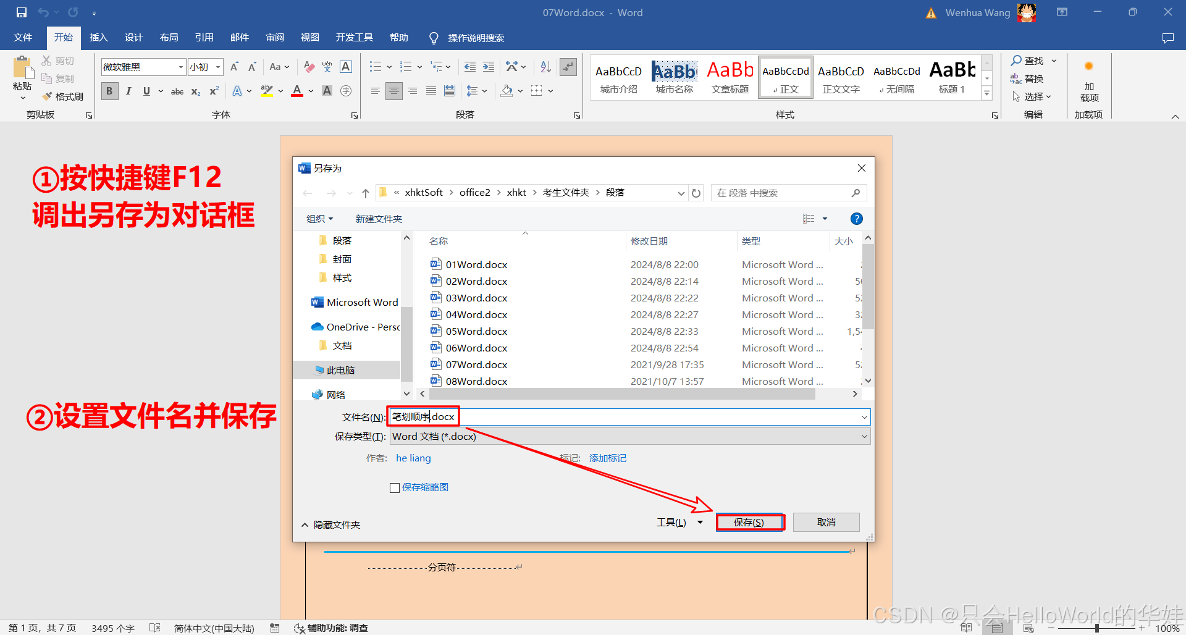Click the text highlight color swatch
This screenshot has height=635, width=1186.
pyautogui.click(x=266, y=91)
